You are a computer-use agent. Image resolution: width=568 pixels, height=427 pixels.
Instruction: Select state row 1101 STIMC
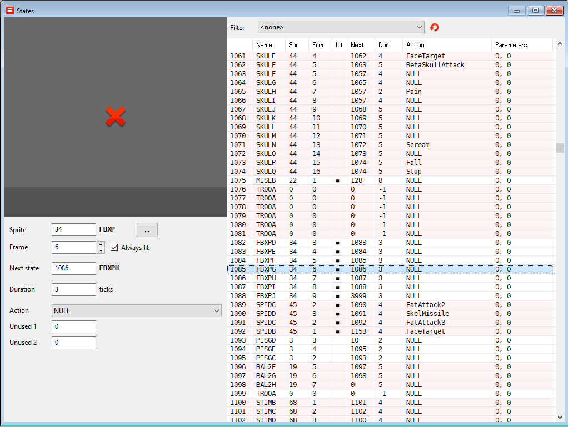point(390,411)
